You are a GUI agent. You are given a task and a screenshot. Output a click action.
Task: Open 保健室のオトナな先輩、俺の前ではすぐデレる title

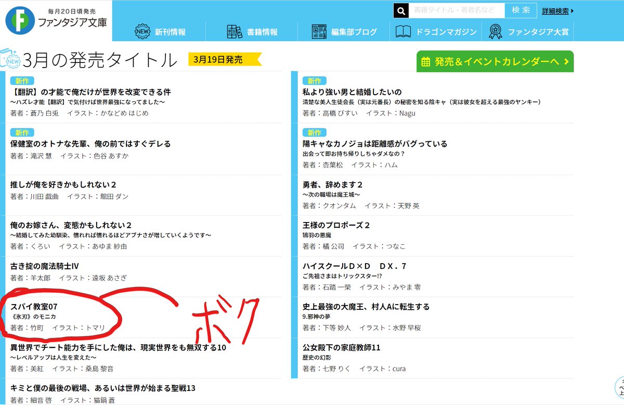click(90, 143)
